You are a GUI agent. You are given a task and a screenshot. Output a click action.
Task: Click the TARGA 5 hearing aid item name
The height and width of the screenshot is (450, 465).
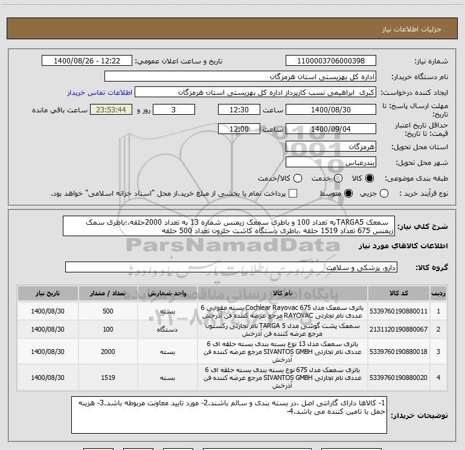[283, 330]
